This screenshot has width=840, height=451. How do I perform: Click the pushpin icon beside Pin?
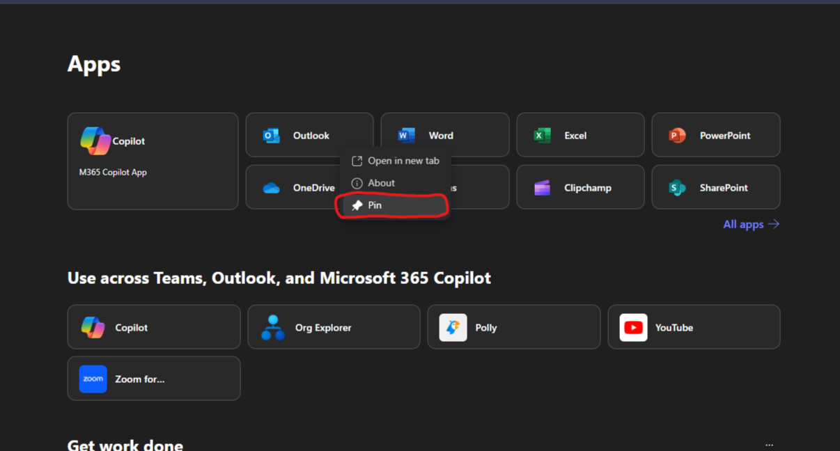coord(357,205)
